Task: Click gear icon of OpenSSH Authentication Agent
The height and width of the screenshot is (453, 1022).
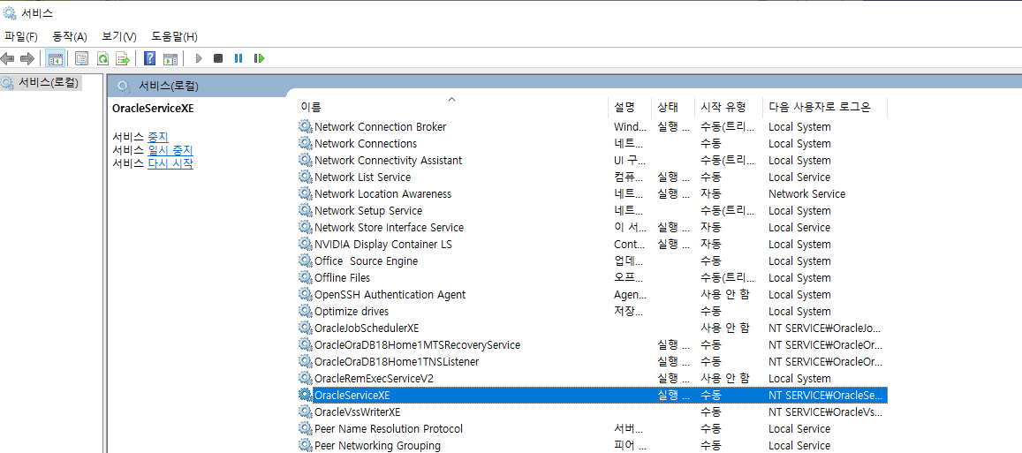Action: 305,295
